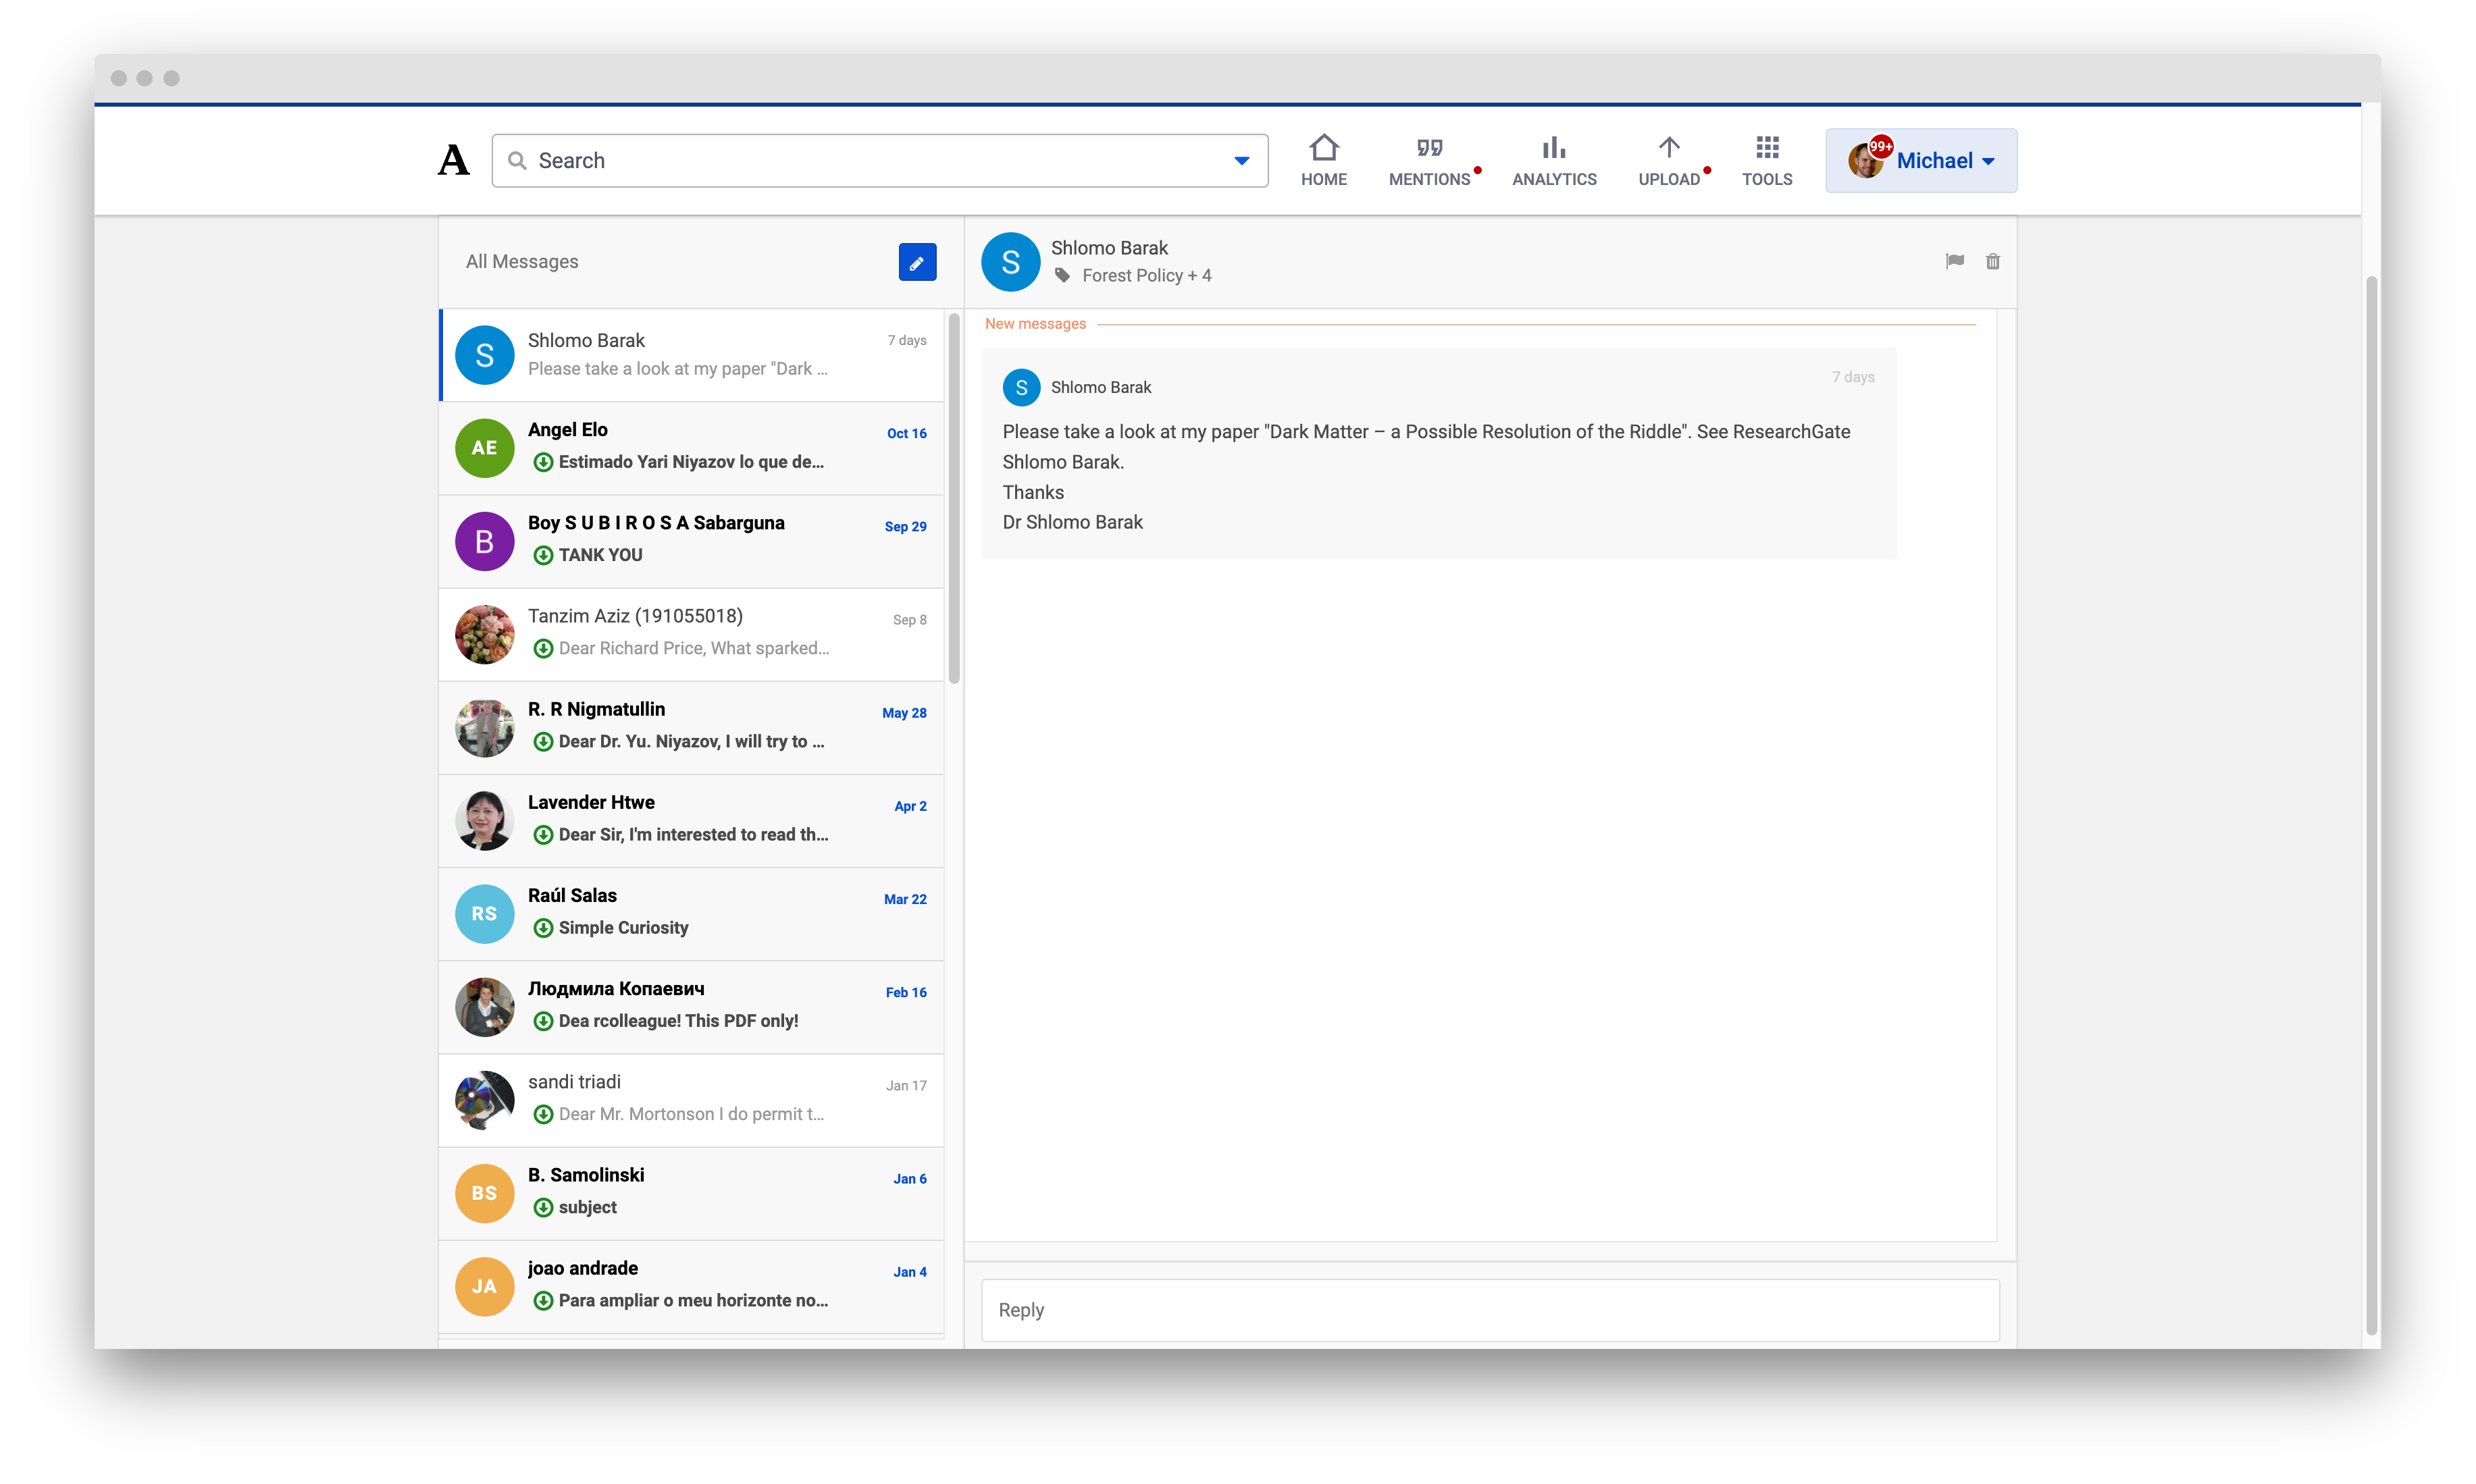The height and width of the screenshot is (1484, 2476).
Task: Click download icon beside 'Simple Curiosity'
Action: [x=542, y=928]
